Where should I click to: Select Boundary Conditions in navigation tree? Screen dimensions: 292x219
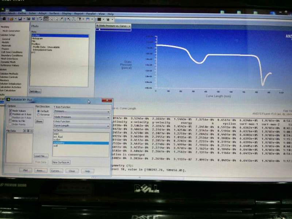(12, 55)
